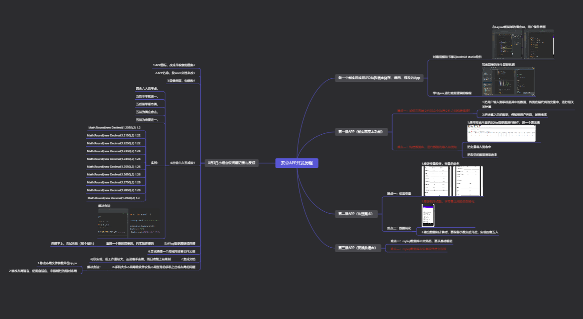583x319 pixels.
Task: Select 'Math.Round(new Decimal(1.2350),2) 1.24' node
Action: click(114, 151)
